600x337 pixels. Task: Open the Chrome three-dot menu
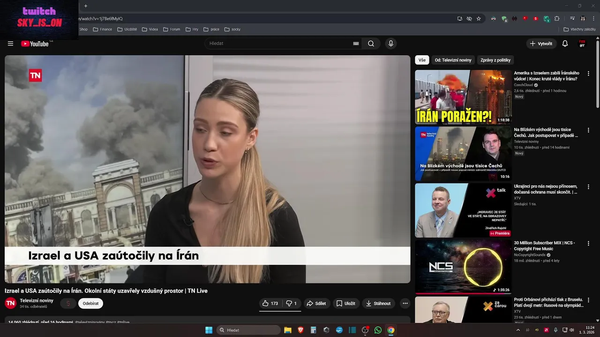(593, 19)
